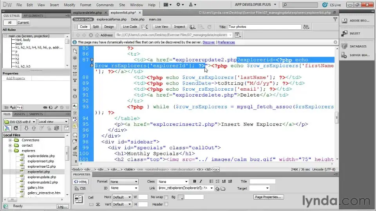This screenshot has height=211, width=376.
Task: Open the Commands menu
Action: pyautogui.click(x=105, y=5)
